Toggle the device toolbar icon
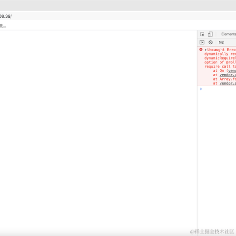Viewport: 236px width, 236px height. [210, 34]
